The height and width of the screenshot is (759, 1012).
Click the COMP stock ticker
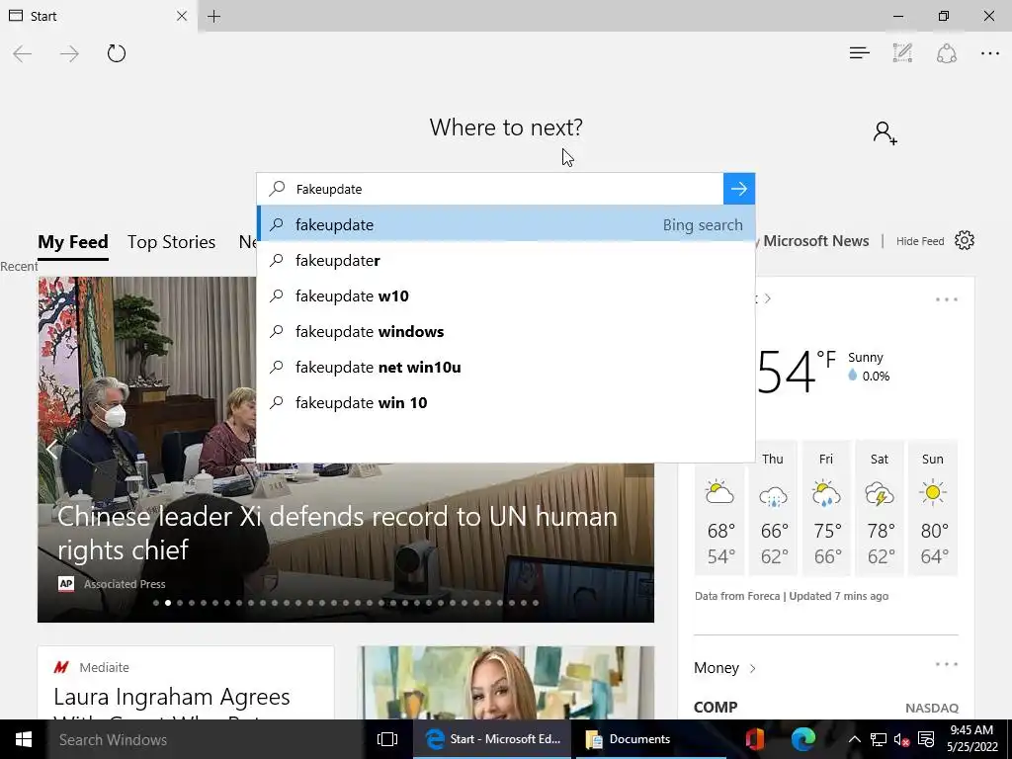pyautogui.click(x=716, y=708)
